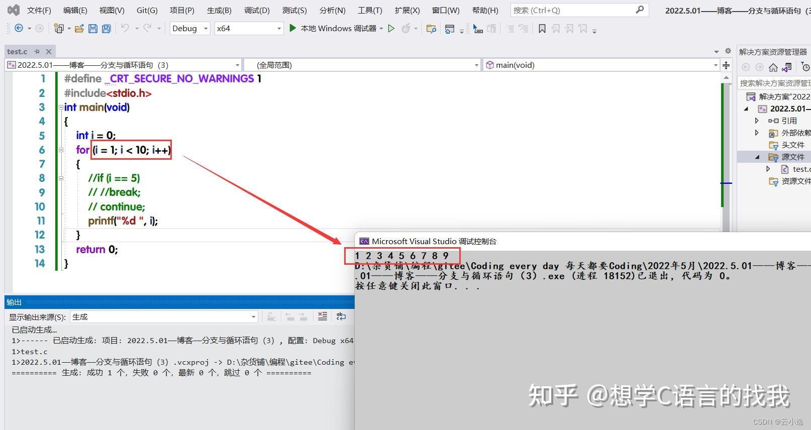This screenshot has width=811, height=430.
Task: Open the Debug configuration dropdown
Action: [x=190, y=29]
